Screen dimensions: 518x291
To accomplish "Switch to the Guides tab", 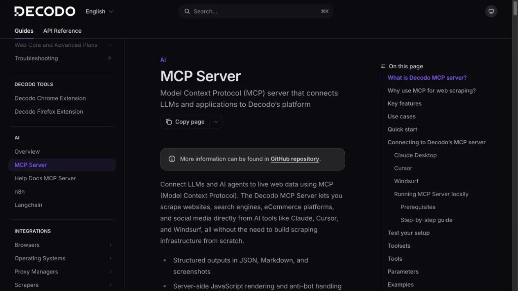I will point(24,31).
